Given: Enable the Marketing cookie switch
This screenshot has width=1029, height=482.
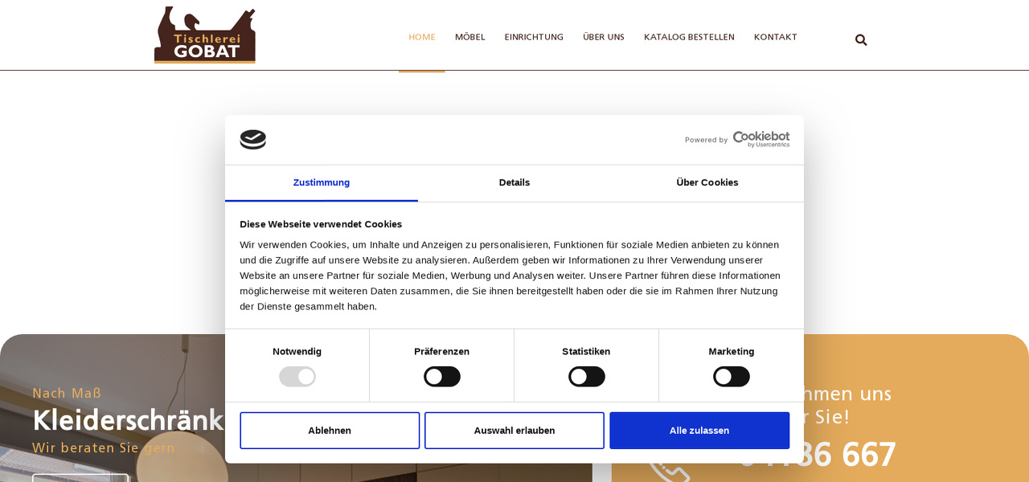Looking at the screenshot, I should click(732, 377).
